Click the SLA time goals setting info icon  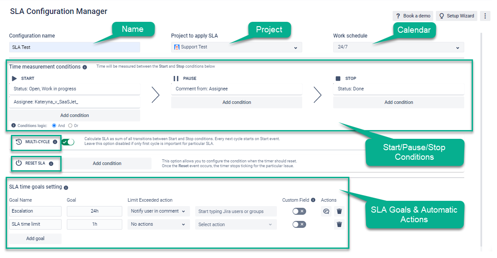coord(66,187)
